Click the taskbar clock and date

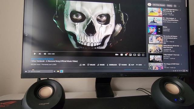(184, 71)
